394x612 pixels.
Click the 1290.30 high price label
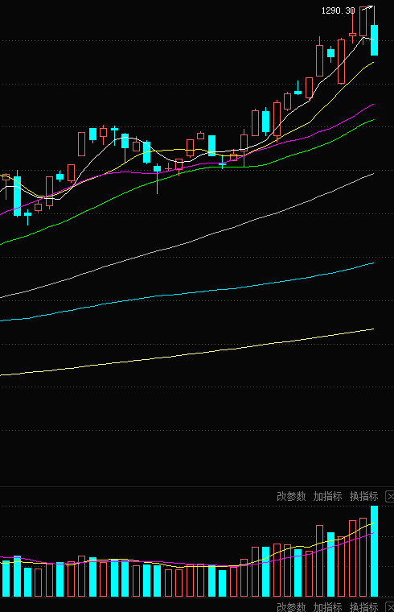(x=338, y=11)
